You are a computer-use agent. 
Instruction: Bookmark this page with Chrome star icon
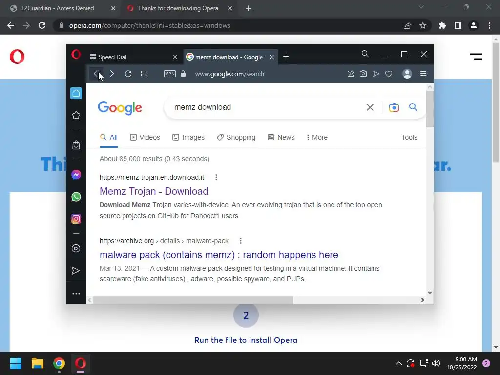pos(423,25)
